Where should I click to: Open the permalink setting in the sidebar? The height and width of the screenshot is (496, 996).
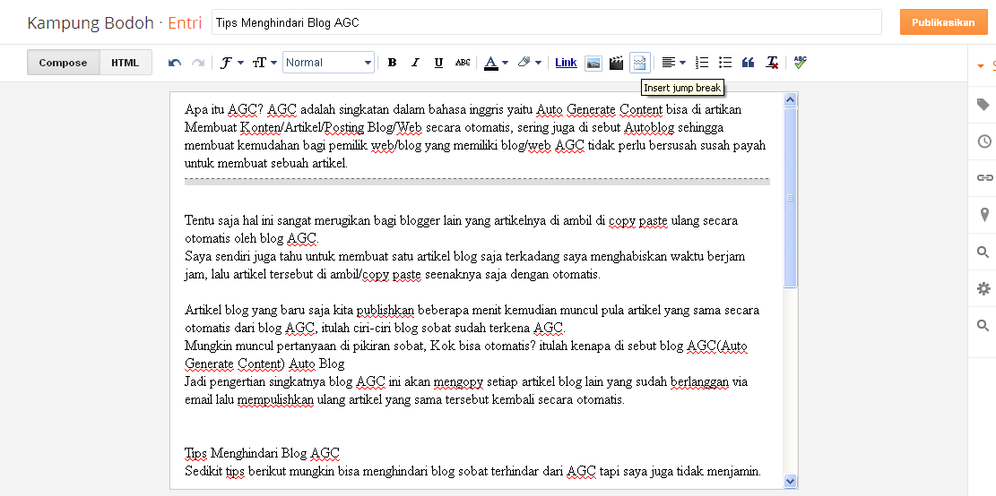pyautogui.click(x=983, y=177)
